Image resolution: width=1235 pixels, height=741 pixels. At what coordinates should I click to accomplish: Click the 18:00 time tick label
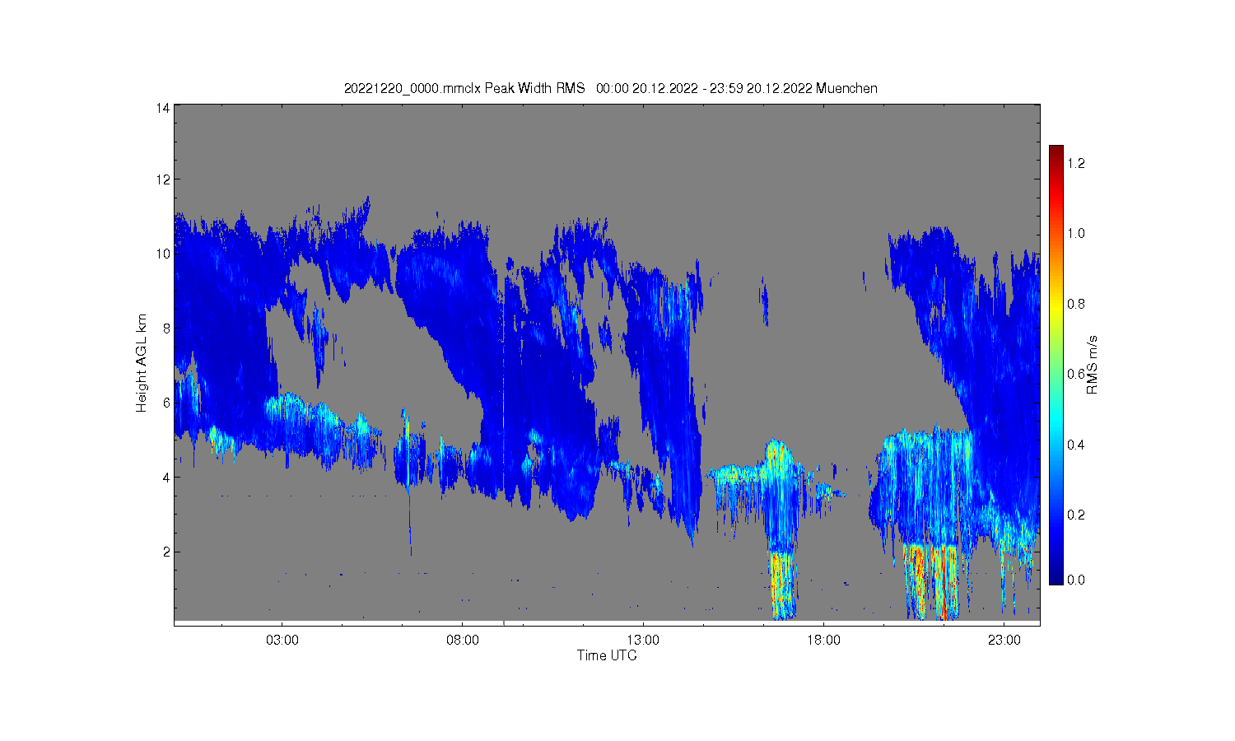[823, 640]
